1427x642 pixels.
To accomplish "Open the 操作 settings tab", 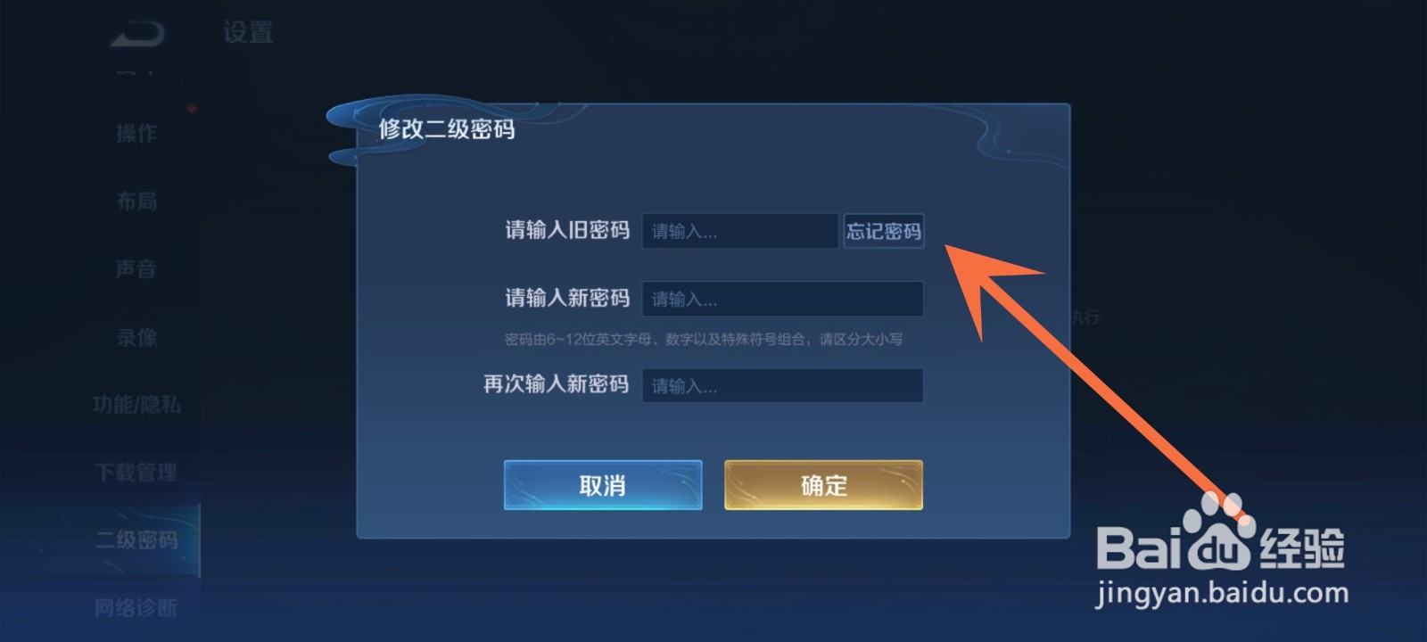I will pos(136,134).
